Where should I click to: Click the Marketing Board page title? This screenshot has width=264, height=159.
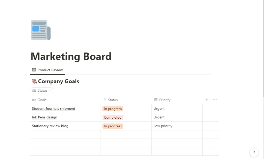pyautogui.click(x=71, y=57)
